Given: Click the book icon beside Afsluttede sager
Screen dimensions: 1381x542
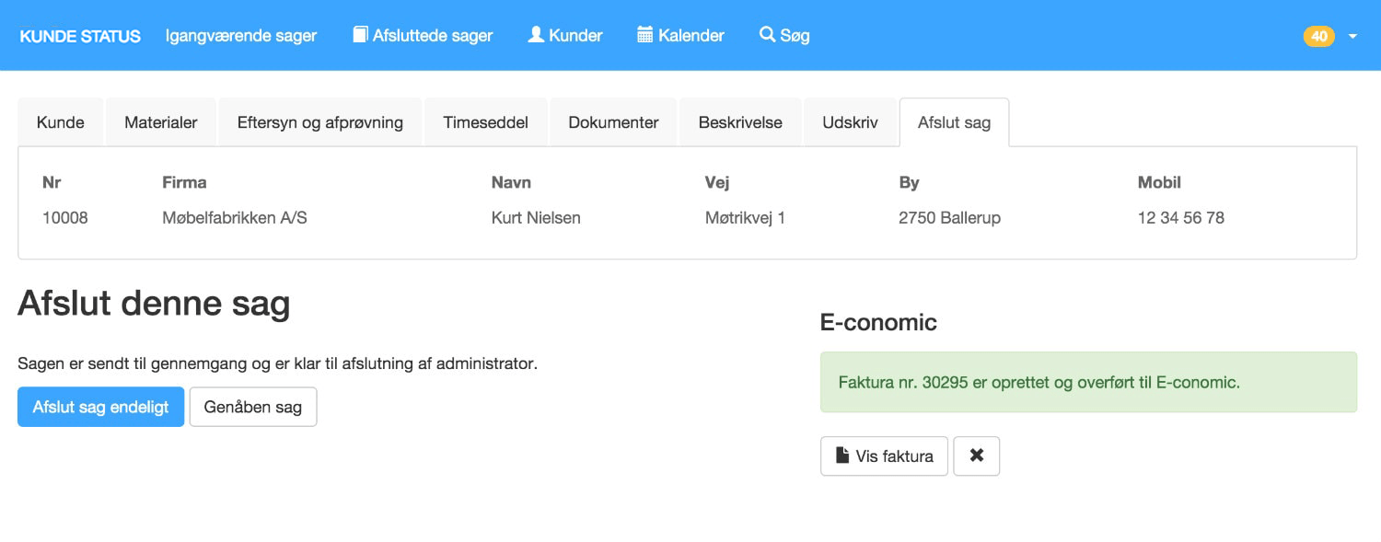Looking at the screenshot, I should click(360, 35).
